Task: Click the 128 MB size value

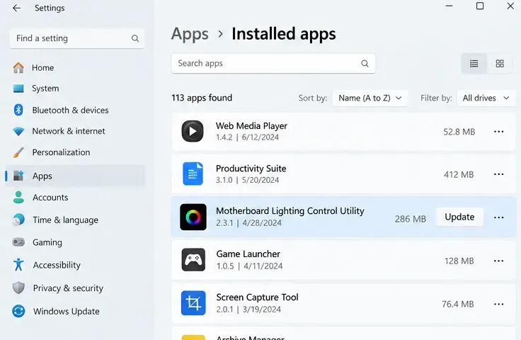Action: click(x=459, y=261)
